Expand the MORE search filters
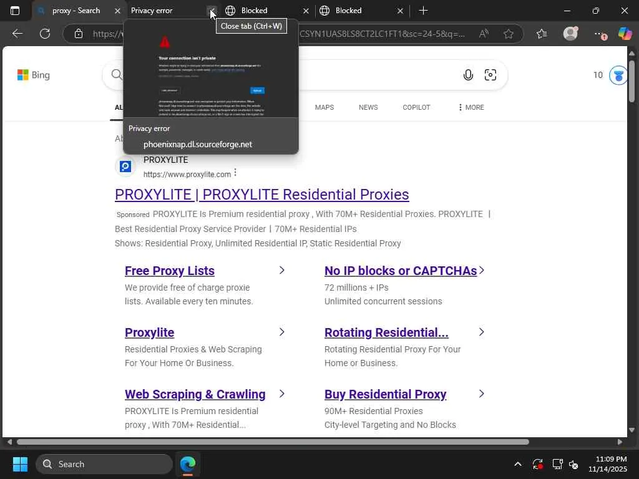The height and width of the screenshot is (479, 639). (x=471, y=107)
